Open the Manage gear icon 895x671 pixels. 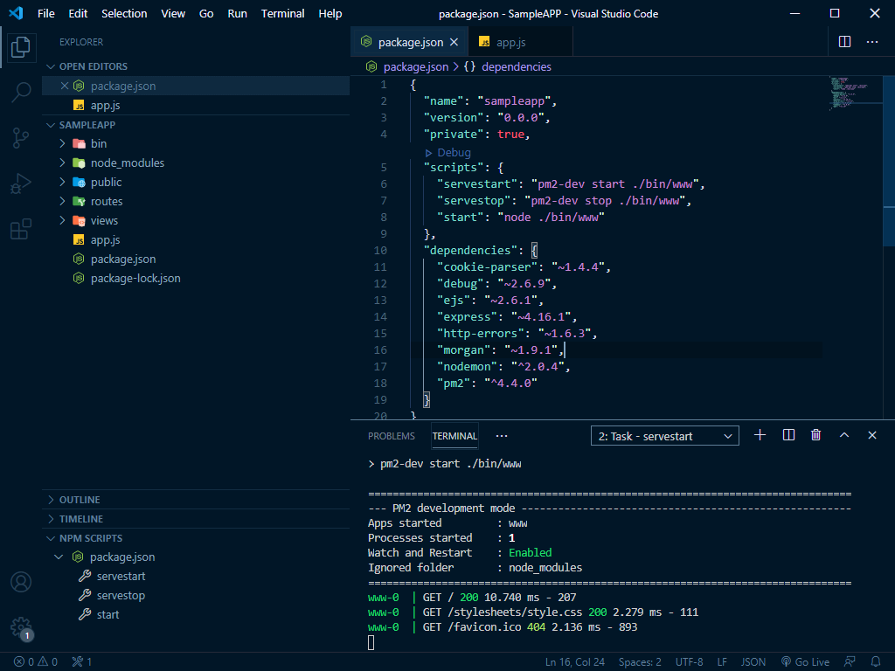[x=21, y=627]
